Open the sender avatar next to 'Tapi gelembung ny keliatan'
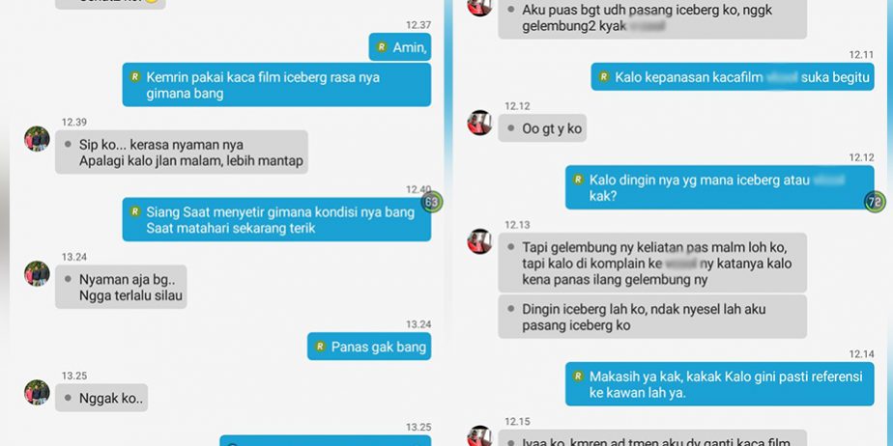This screenshot has height=446, width=893. 479,241
